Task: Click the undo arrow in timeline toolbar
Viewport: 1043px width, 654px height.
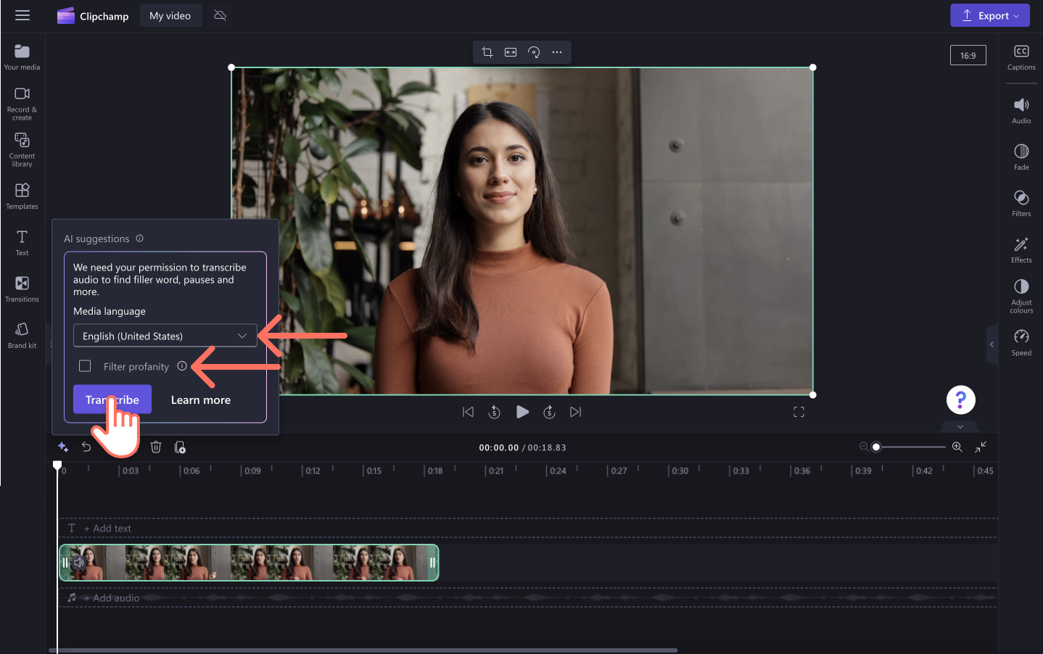Action: 86,447
